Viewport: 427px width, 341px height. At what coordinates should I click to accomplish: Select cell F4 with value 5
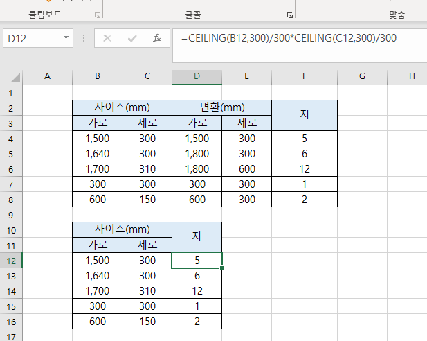coord(305,139)
